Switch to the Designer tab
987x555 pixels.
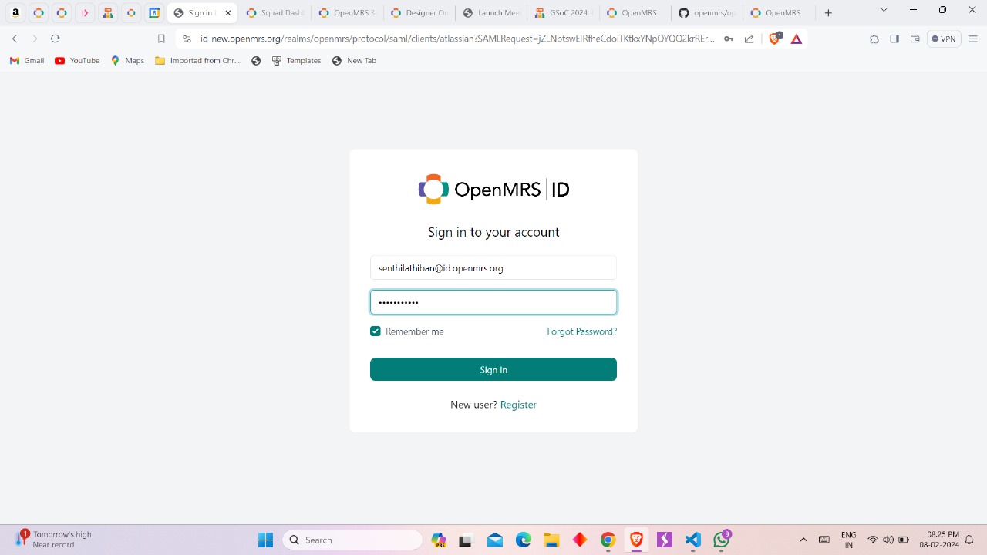click(421, 12)
